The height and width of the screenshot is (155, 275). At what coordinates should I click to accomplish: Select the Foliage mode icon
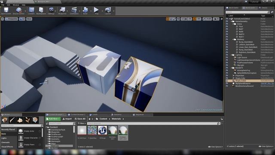pyautogui.click(x=27, y=120)
